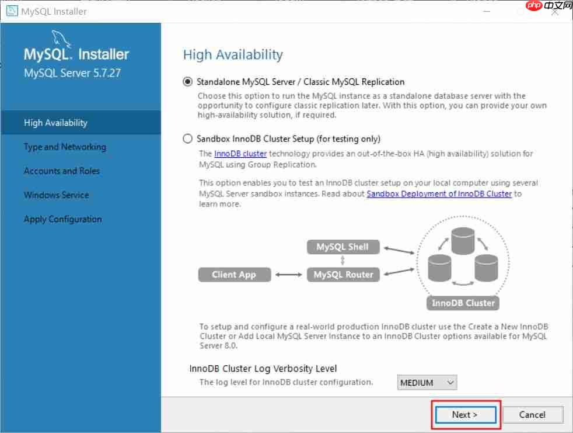Select the Accounts and Roles step

pos(62,171)
